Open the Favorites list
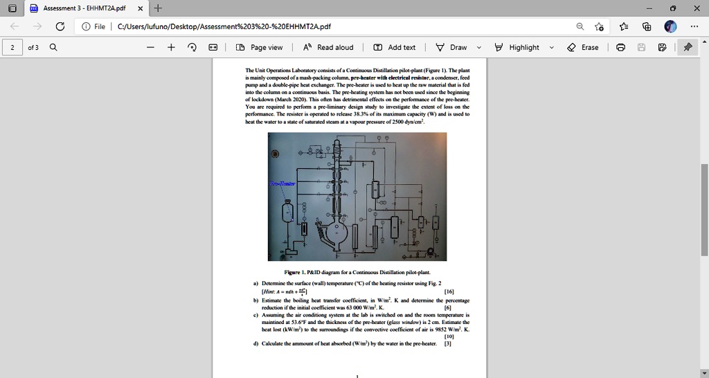 [x=624, y=26]
